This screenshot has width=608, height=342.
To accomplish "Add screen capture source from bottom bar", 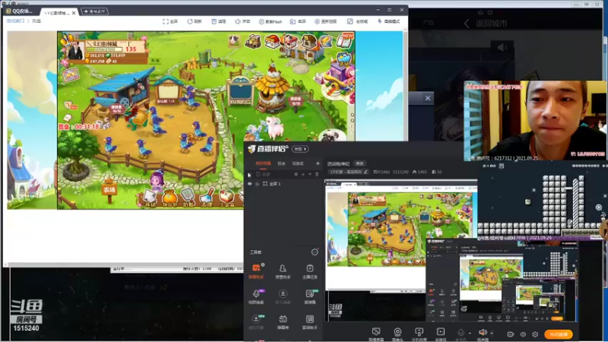I will pos(375,334).
